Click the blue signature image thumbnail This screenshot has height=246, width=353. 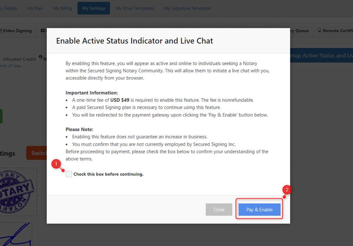[16, 235]
